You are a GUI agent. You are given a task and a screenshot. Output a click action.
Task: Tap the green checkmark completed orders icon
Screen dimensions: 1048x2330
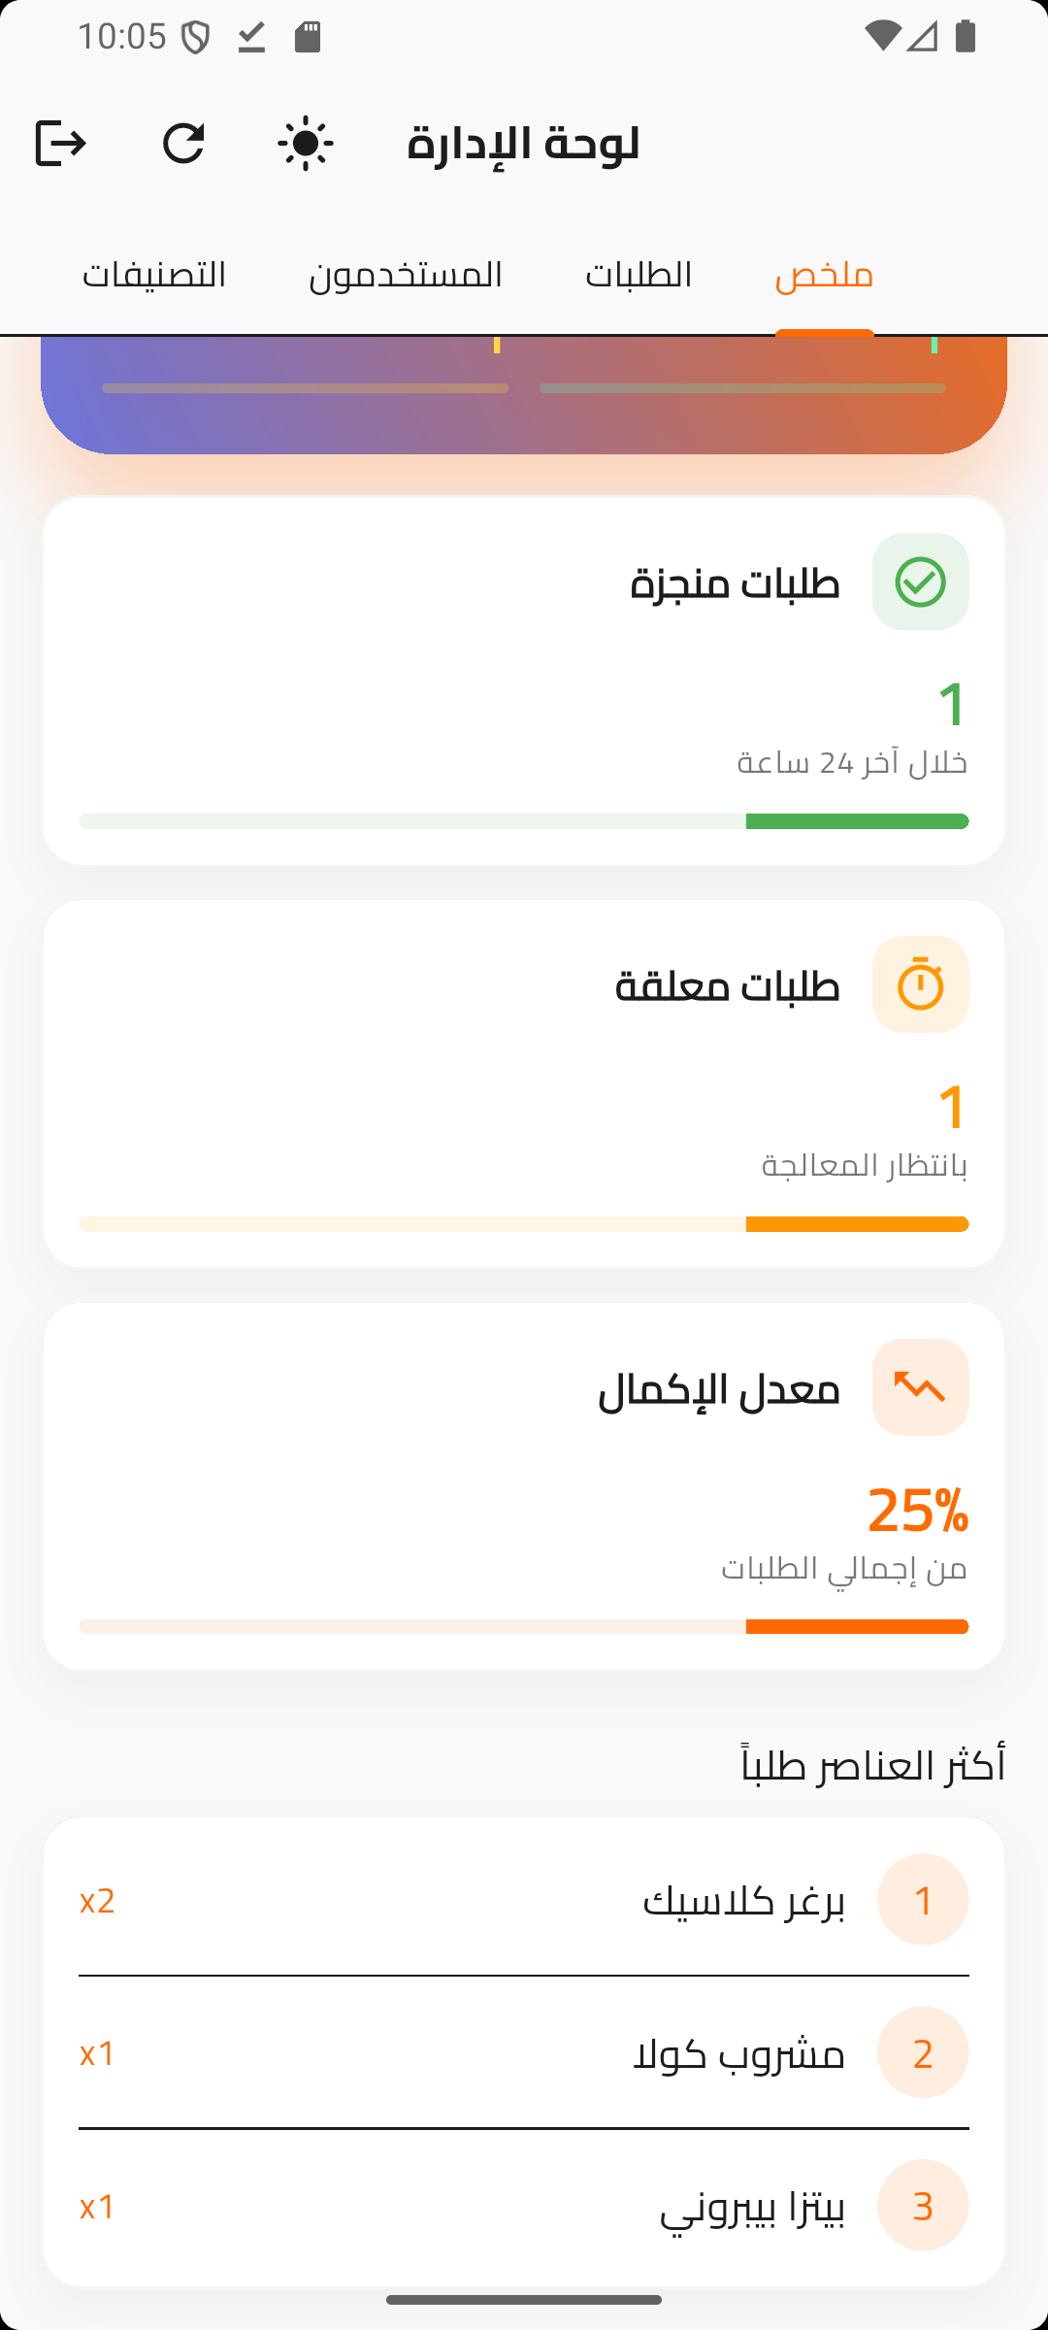tap(920, 582)
